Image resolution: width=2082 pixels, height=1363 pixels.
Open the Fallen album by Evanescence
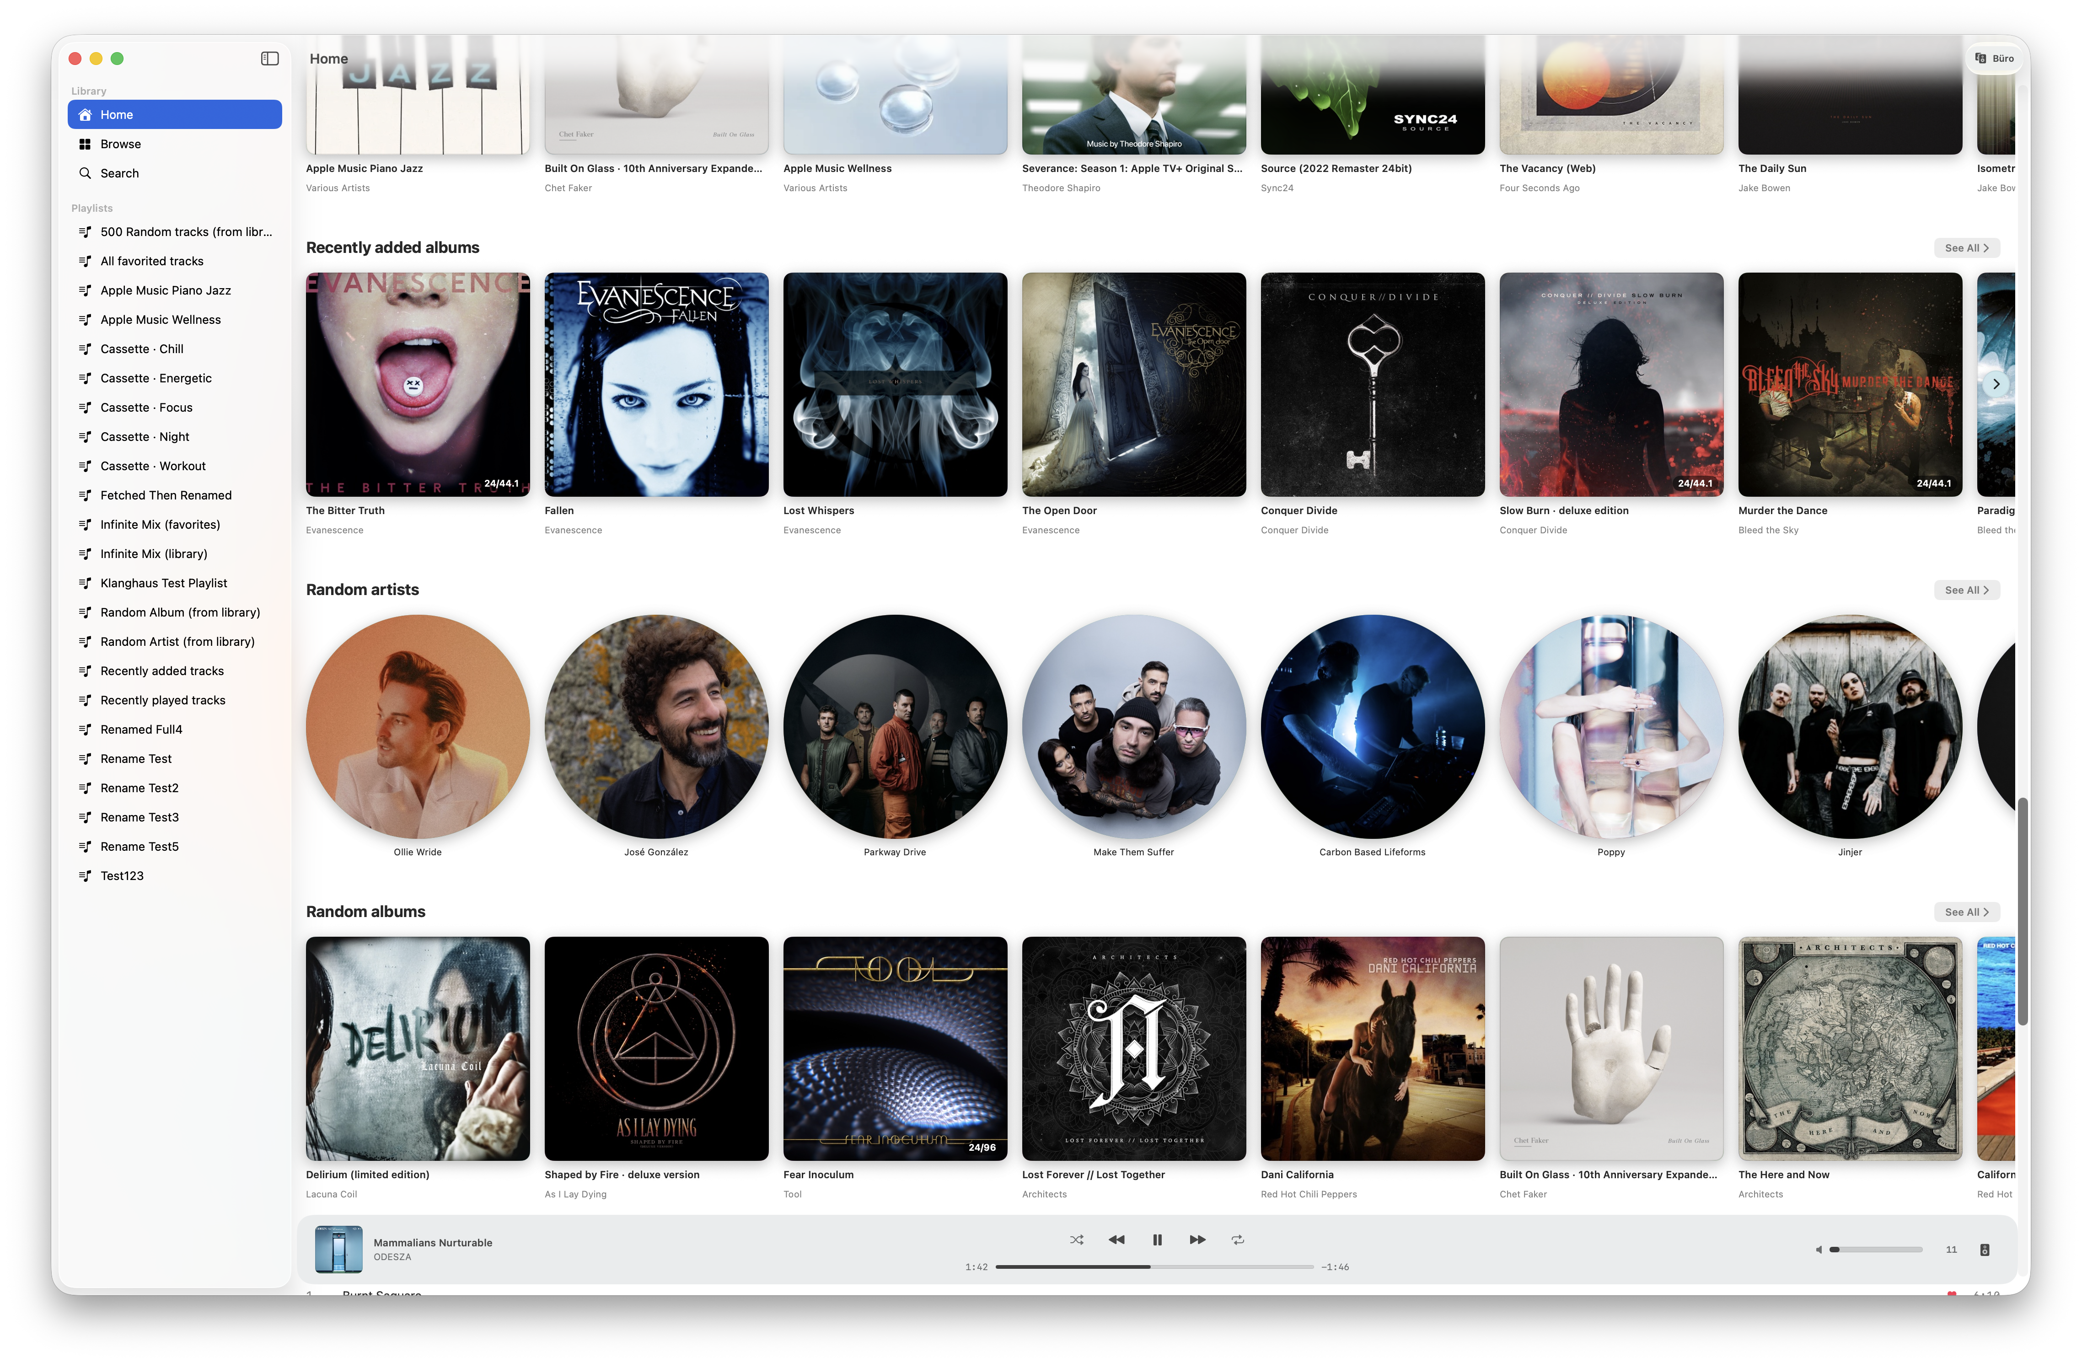(x=656, y=385)
